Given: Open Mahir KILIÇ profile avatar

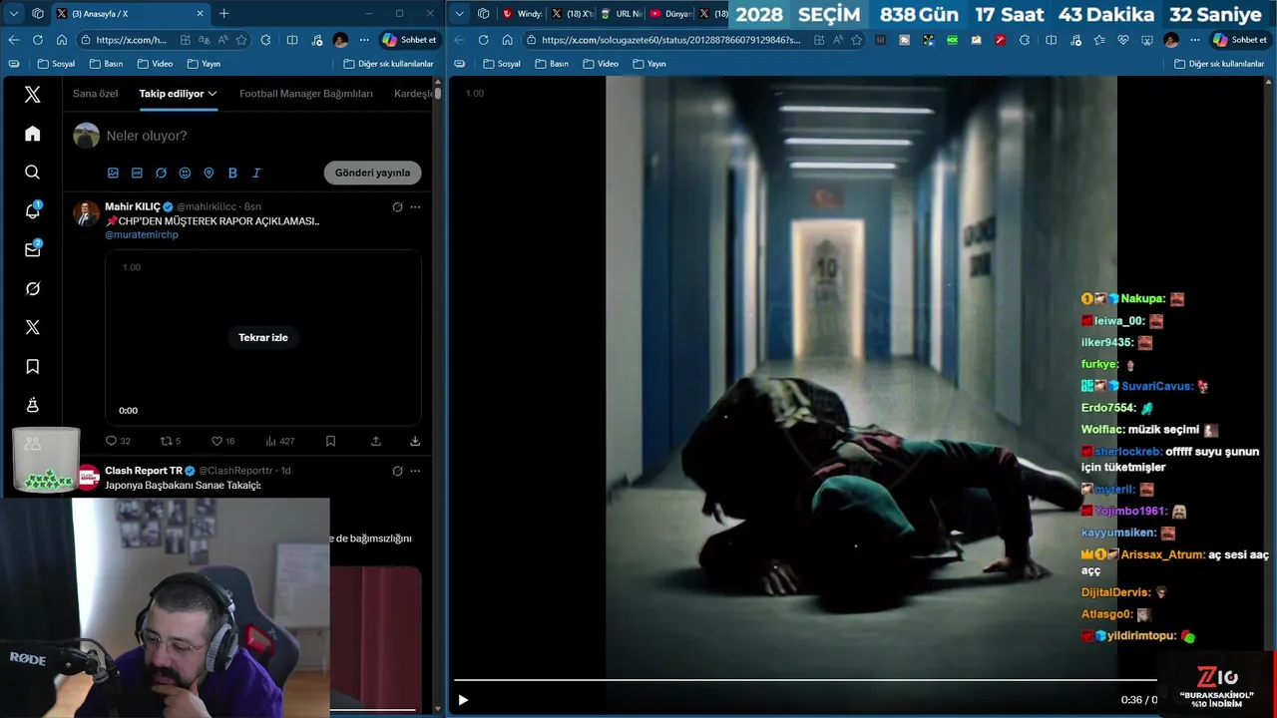Looking at the screenshot, I should click(86, 213).
